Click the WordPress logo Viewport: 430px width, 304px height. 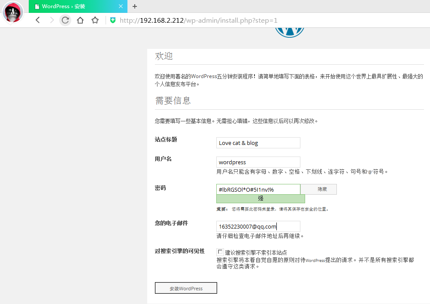pos(290,32)
